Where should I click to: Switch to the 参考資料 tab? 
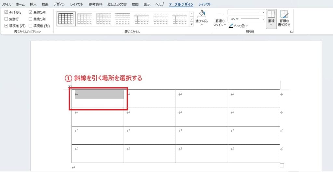click(95, 4)
